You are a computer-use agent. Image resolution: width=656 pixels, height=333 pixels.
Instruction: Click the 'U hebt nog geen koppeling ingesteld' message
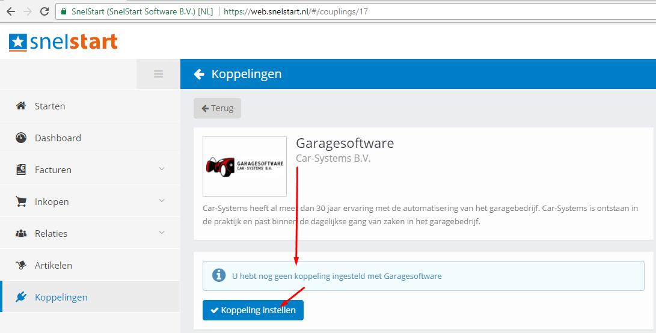tap(337, 276)
